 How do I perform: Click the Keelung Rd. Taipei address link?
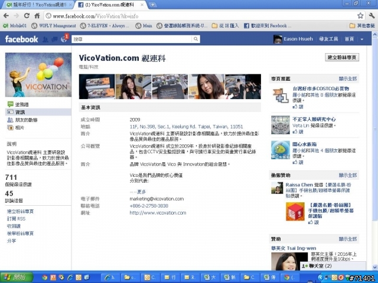click(187, 127)
